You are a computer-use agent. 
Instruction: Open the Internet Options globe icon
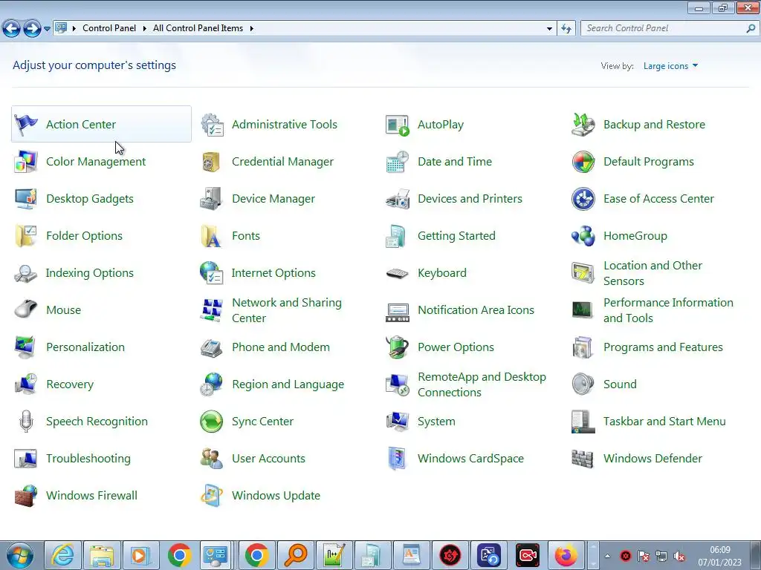[211, 273]
